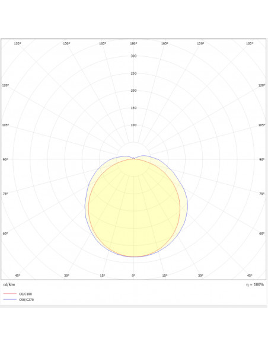The image size is (268, 346).
Task: Click the blue C90/C270 legend line
Action: [10, 299]
